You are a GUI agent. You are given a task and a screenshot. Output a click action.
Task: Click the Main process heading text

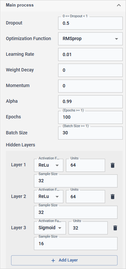20,5
